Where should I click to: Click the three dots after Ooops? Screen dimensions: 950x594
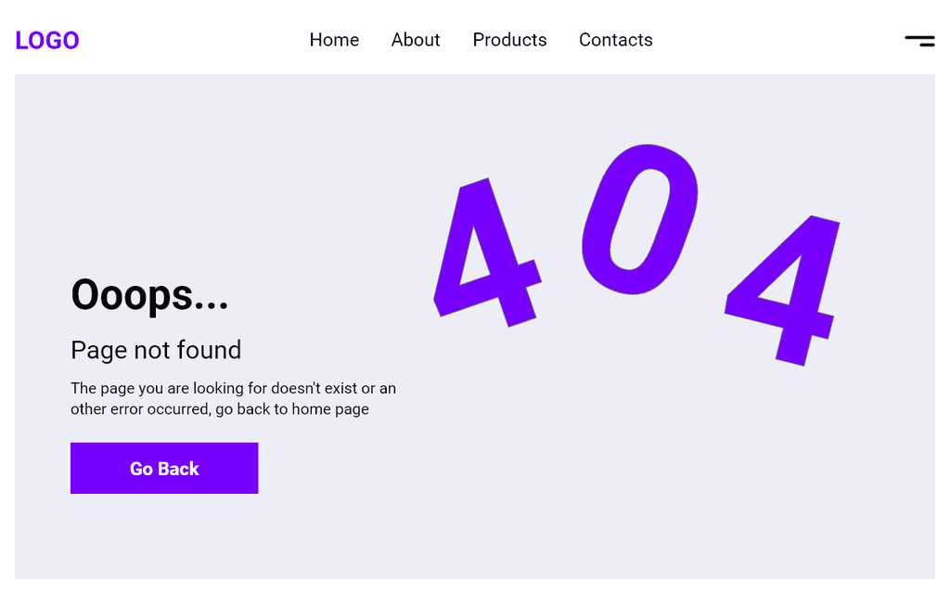[x=212, y=306]
